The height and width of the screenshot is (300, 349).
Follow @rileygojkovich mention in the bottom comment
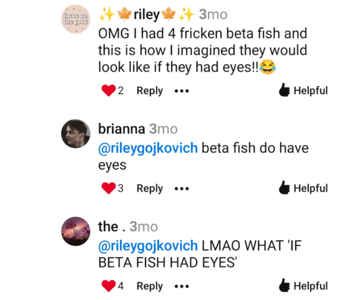pos(148,246)
